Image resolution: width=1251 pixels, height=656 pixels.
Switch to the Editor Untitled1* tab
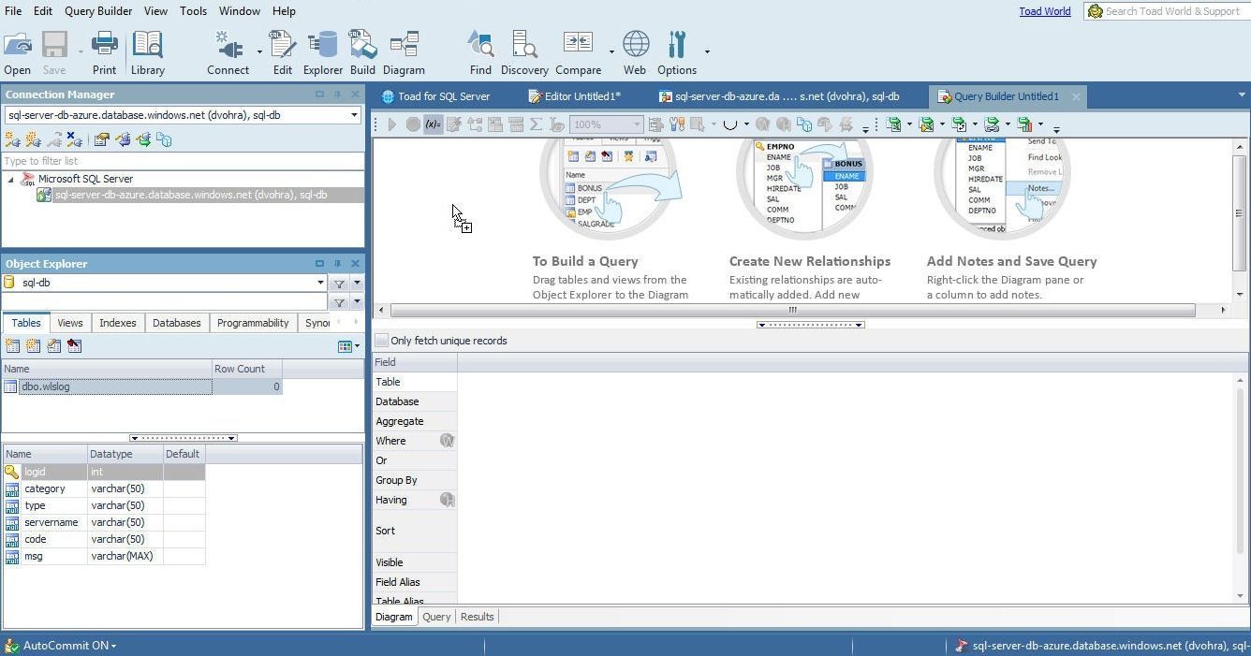pyautogui.click(x=574, y=96)
